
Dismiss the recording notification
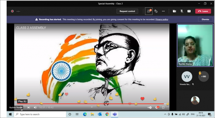click(x=205, y=19)
